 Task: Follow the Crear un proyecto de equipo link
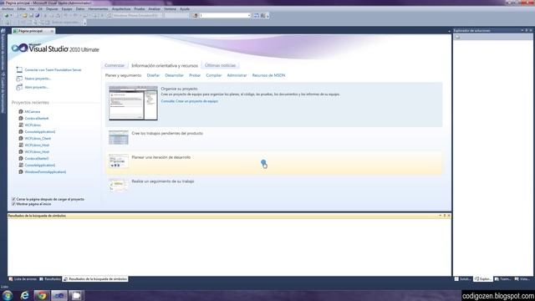190,101
